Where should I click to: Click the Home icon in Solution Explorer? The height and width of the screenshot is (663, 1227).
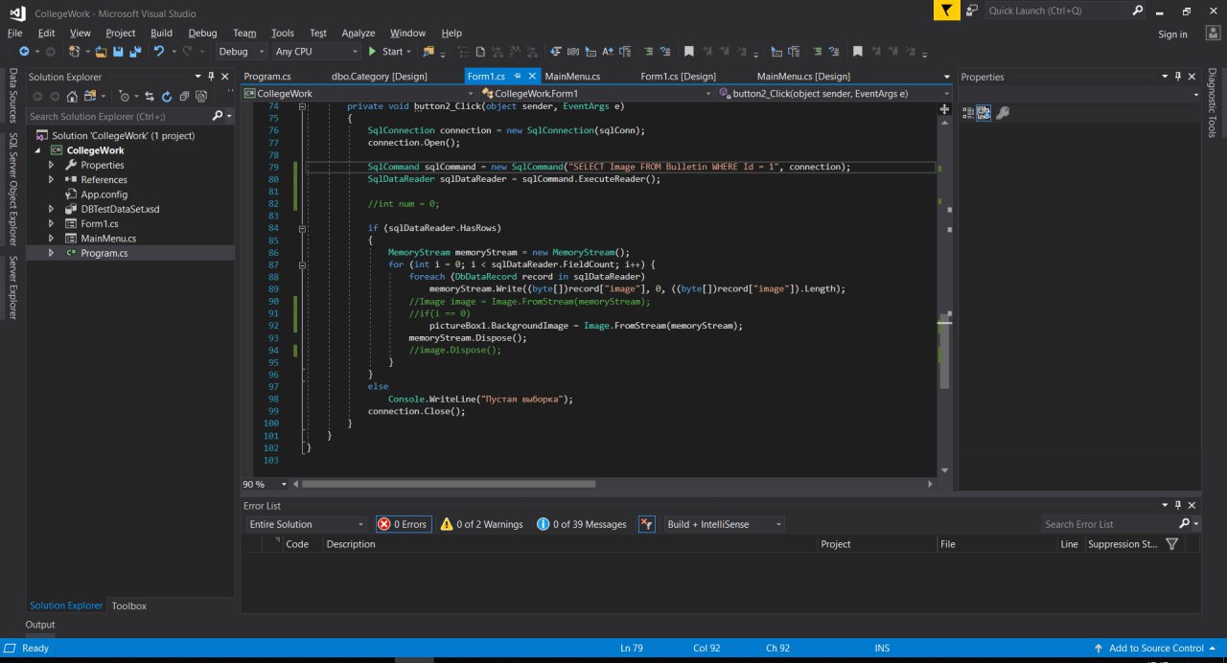pos(72,96)
